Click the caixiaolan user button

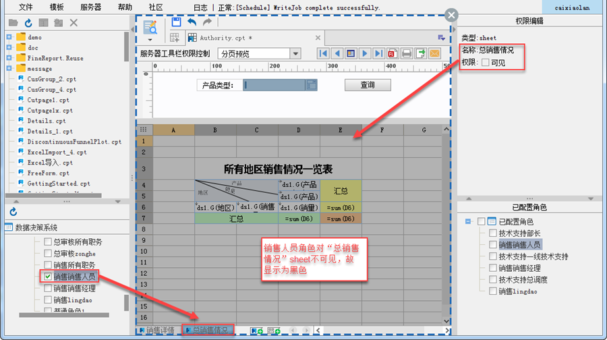[572, 7]
